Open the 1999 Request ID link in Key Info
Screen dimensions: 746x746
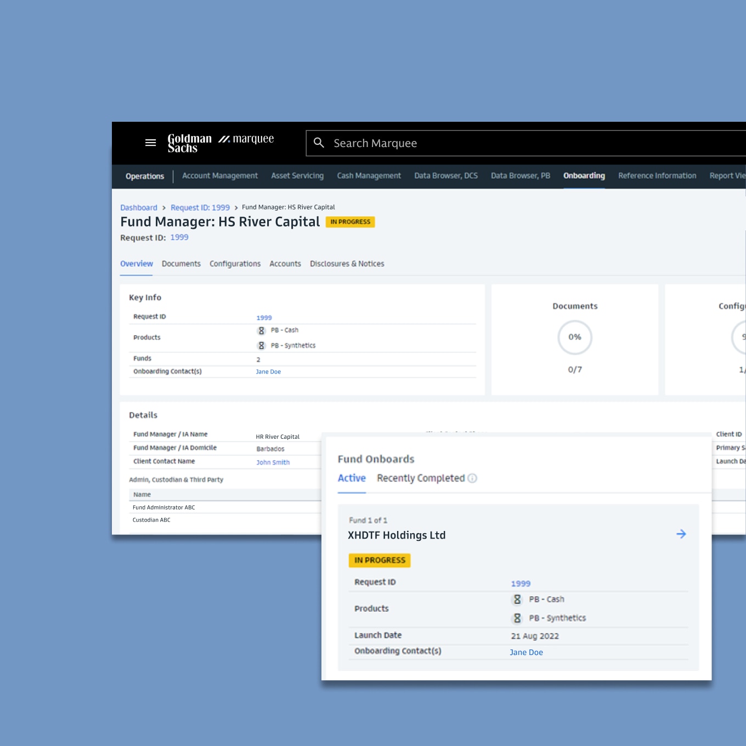click(264, 318)
